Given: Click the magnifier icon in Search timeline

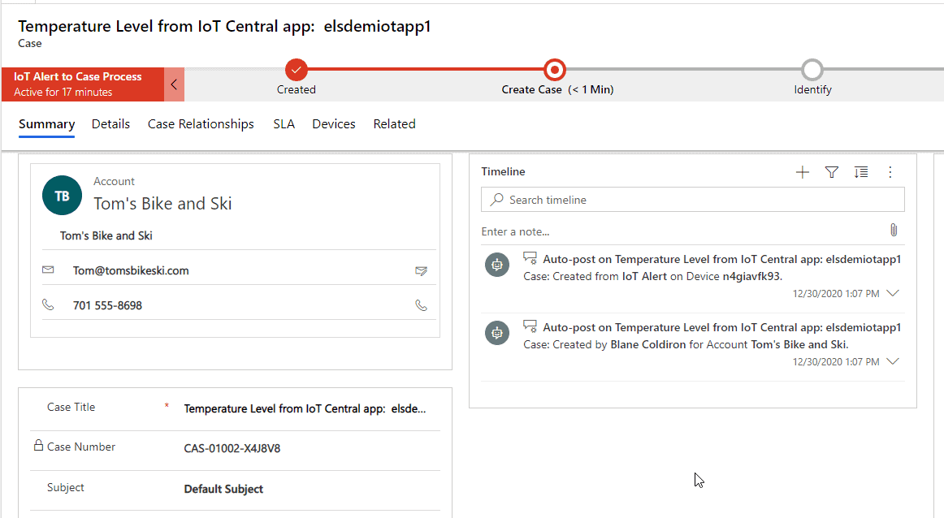Looking at the screenshot, I should [496, 200].
